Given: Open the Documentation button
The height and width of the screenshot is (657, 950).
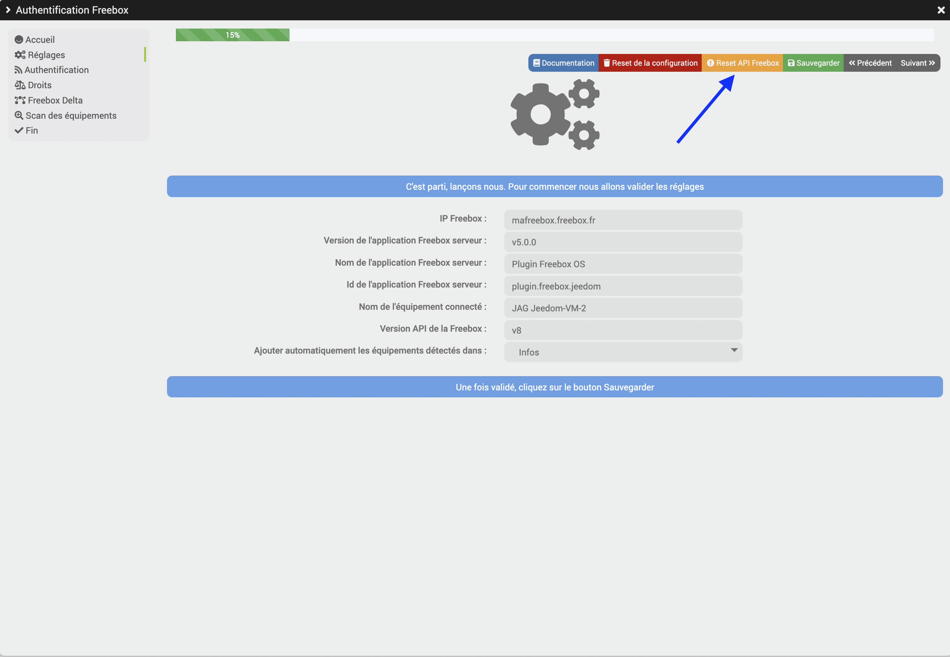Looking at the screenshot, I should tap(563, 63).
